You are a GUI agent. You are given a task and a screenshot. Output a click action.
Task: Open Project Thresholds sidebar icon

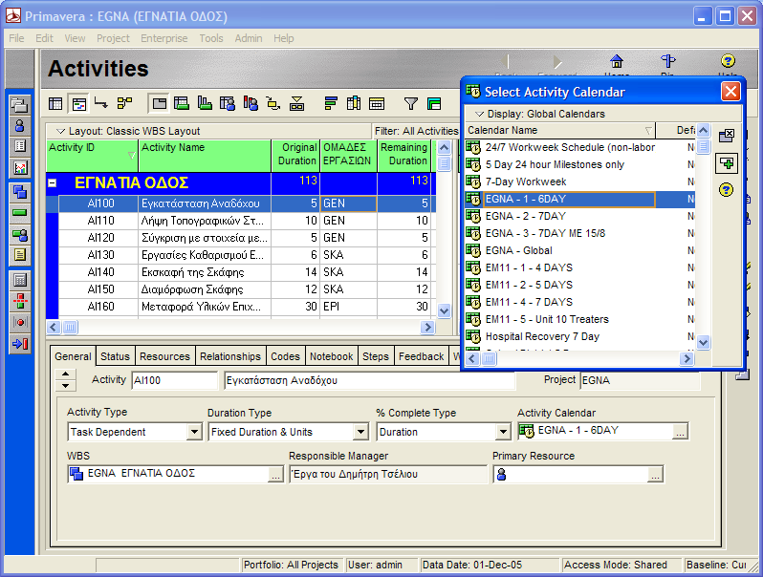pyautogui.click(x=20, y=301)
